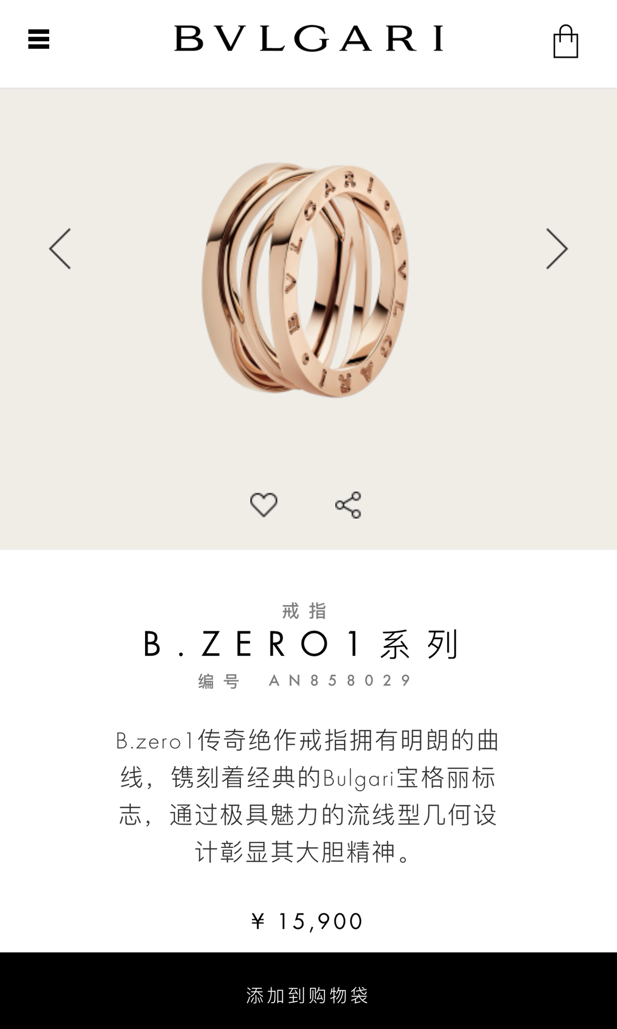Click the product description paragraph
The height and width of the screenshot is (1029, 617).
(307, 796)
